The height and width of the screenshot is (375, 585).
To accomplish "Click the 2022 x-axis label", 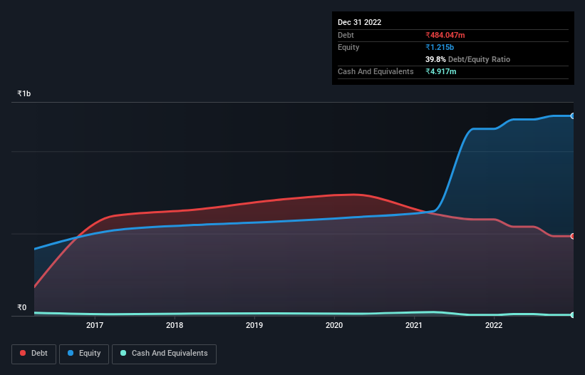I will 494,325.
